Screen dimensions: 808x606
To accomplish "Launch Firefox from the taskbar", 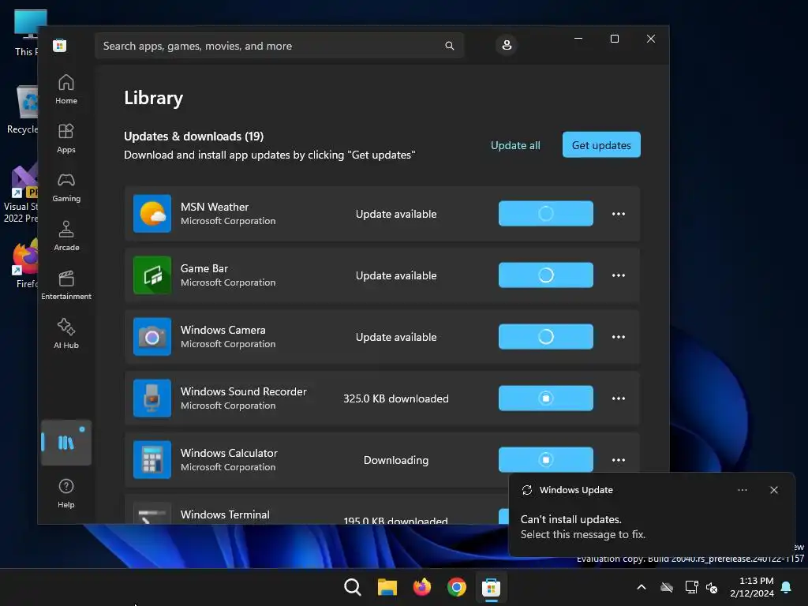I will click(x=421, y=587).
